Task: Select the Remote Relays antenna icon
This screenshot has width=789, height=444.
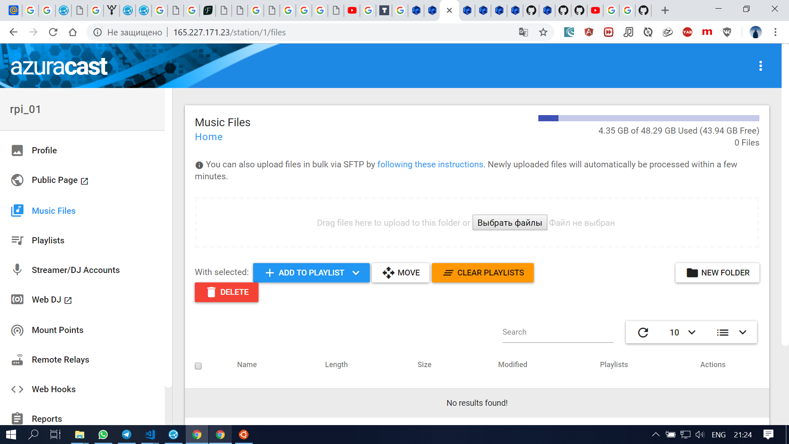Action: coord(17,360)
